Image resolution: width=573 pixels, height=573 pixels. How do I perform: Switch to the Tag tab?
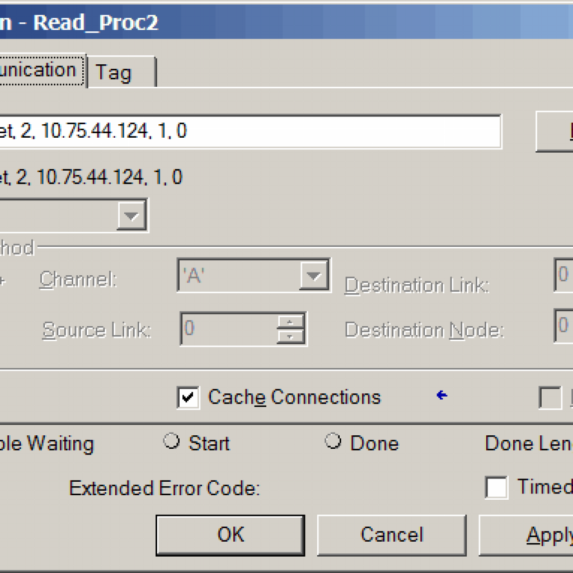click(x=121, y=72)
